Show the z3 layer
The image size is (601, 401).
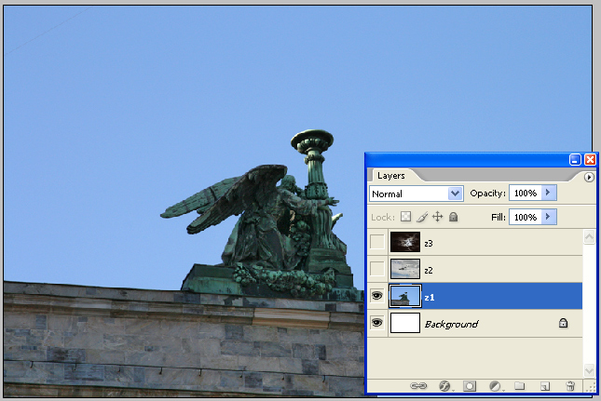click(377, 242)
